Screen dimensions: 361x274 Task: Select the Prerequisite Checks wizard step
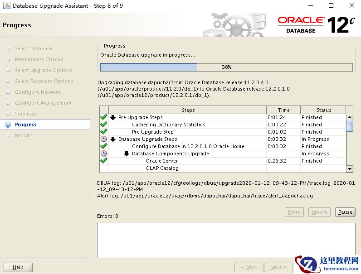click(x=39, y=59)
